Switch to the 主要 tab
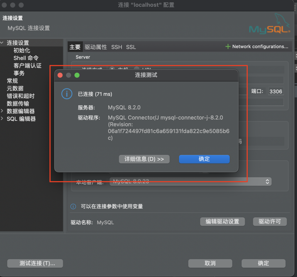Screen dimensions: 297x277 click(75, 47)
